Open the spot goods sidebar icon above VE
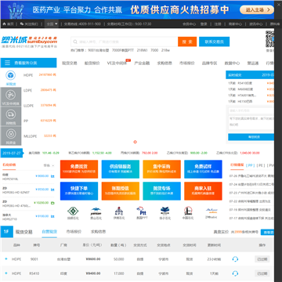Viewport: 282px width, 282px height. pos(10,75)
